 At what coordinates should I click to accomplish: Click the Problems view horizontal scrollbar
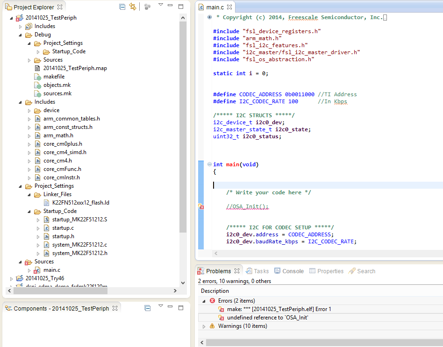click(x=324, y=342)
